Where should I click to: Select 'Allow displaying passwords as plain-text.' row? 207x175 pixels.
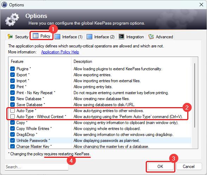point(107,141)
